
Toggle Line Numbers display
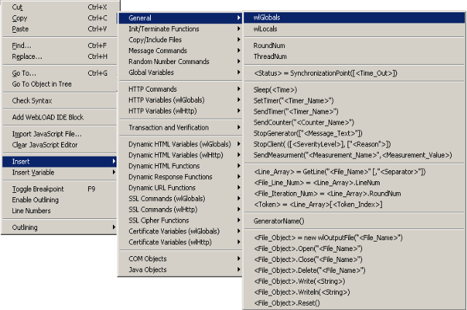tap(31, 211)
